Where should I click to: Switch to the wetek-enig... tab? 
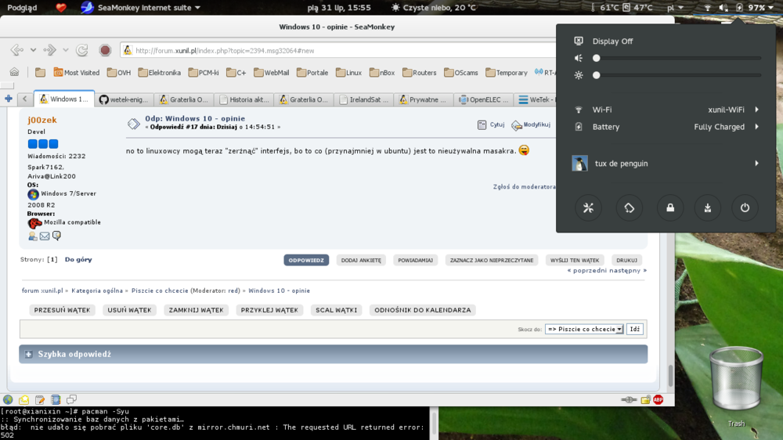coord(124,99)
